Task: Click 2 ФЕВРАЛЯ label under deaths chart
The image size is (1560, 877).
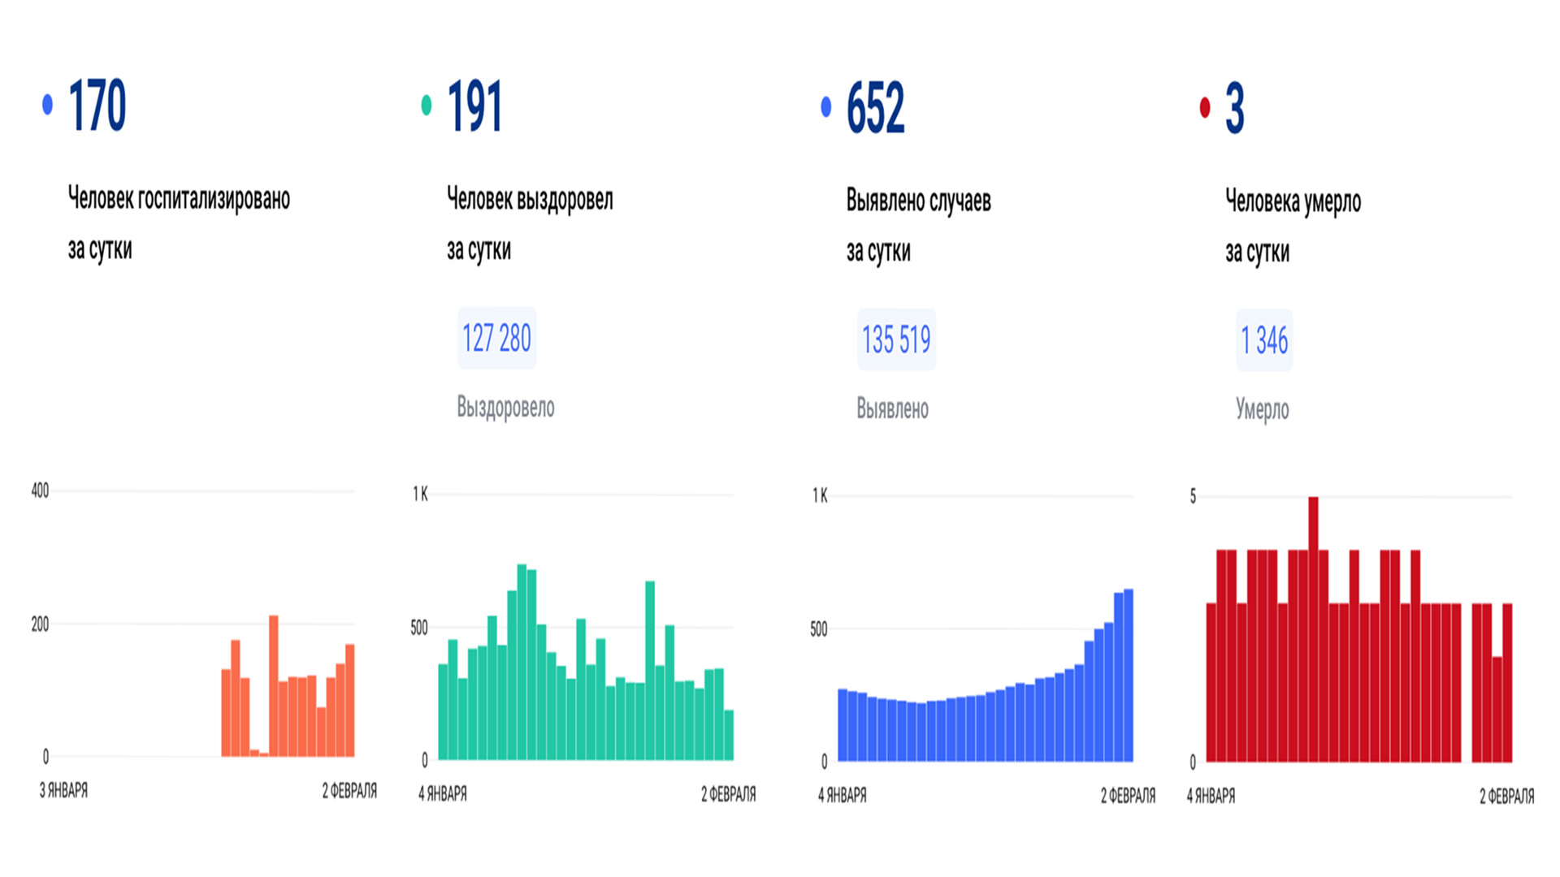Action: click(x=1507, y=797)
